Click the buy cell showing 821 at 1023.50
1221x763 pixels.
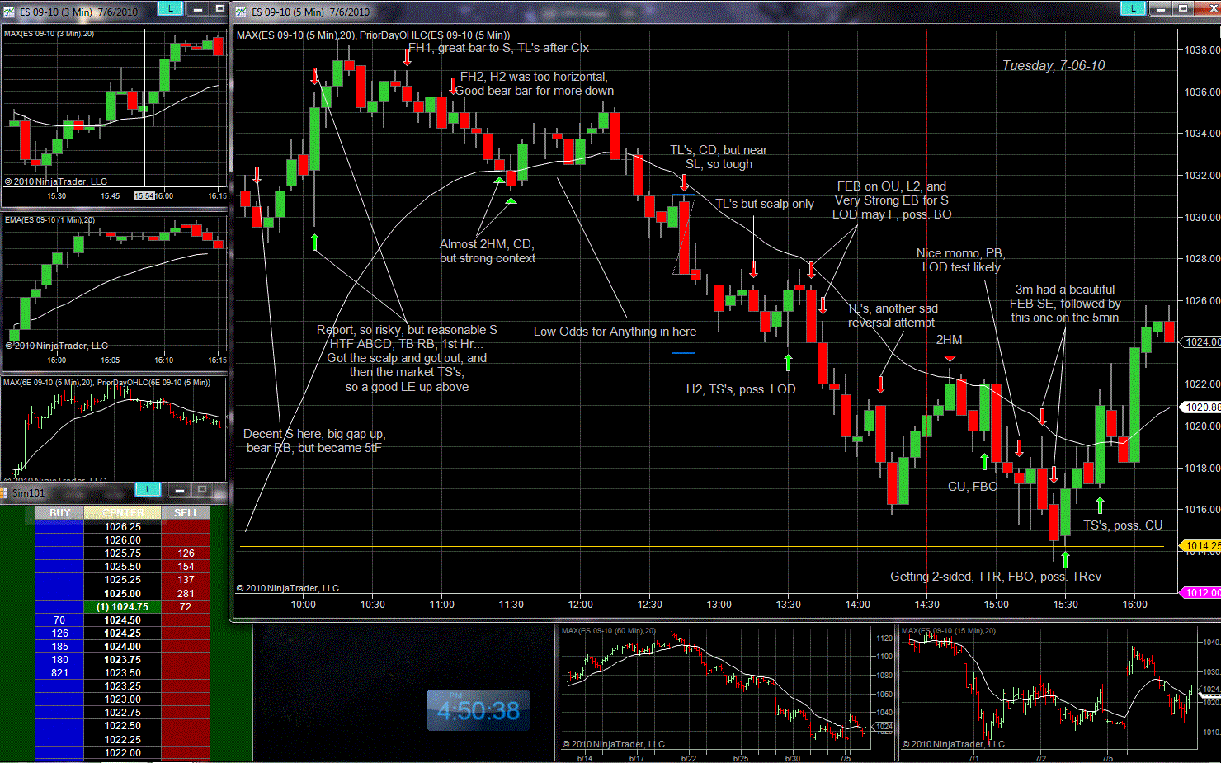coord(59,673)
